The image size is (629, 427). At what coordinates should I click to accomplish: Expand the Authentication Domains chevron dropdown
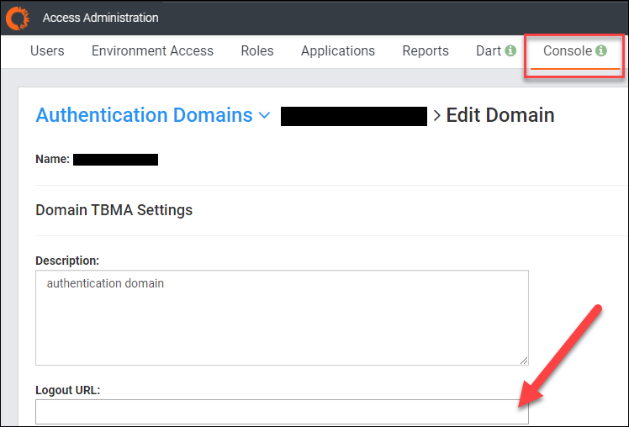265,116
